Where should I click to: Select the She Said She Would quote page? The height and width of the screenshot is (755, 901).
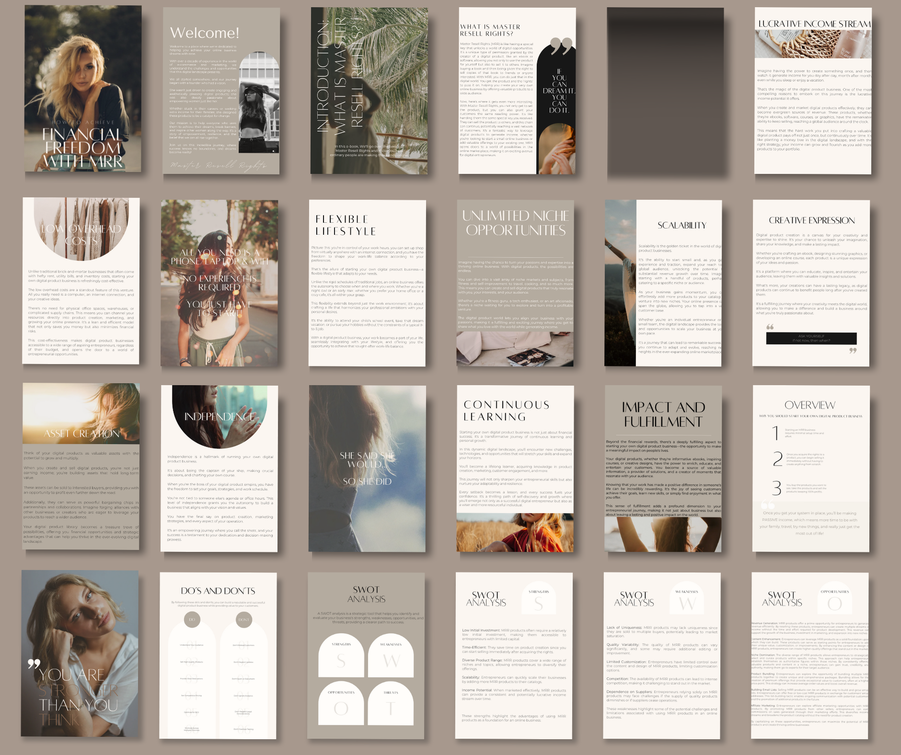coord(367,469)
